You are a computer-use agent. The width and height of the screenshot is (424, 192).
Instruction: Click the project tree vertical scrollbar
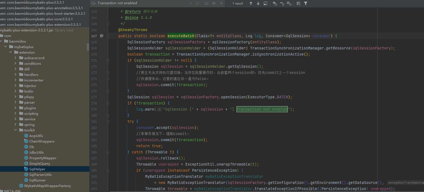click(x=88, y=47)
